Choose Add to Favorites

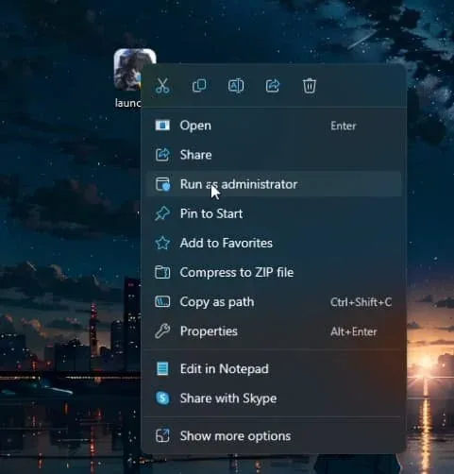click(274, 243)
